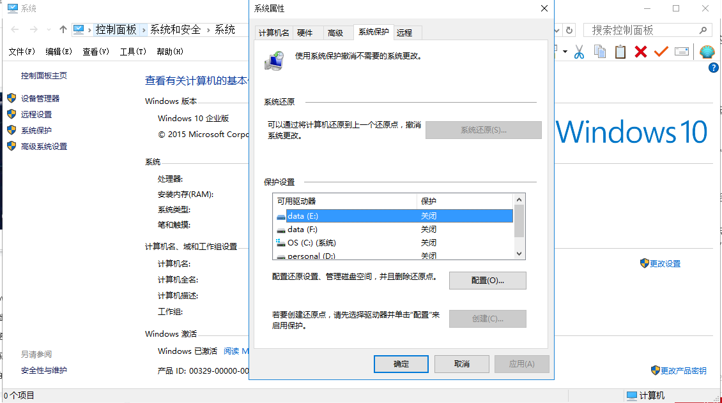Click the Classic Shell seashell icon

[707, 52]
